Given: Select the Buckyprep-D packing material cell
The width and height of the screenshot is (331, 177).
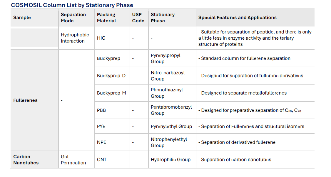Looking at the screenshot, I should [x=111, y=76].
